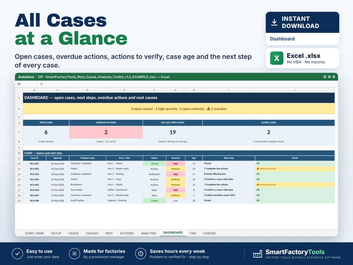Click the OVERDUE ACTIONS tile header

click(x=106, y=122)
